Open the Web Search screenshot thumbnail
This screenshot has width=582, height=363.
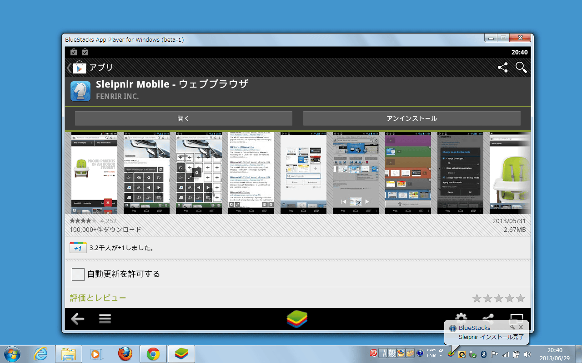303,173
